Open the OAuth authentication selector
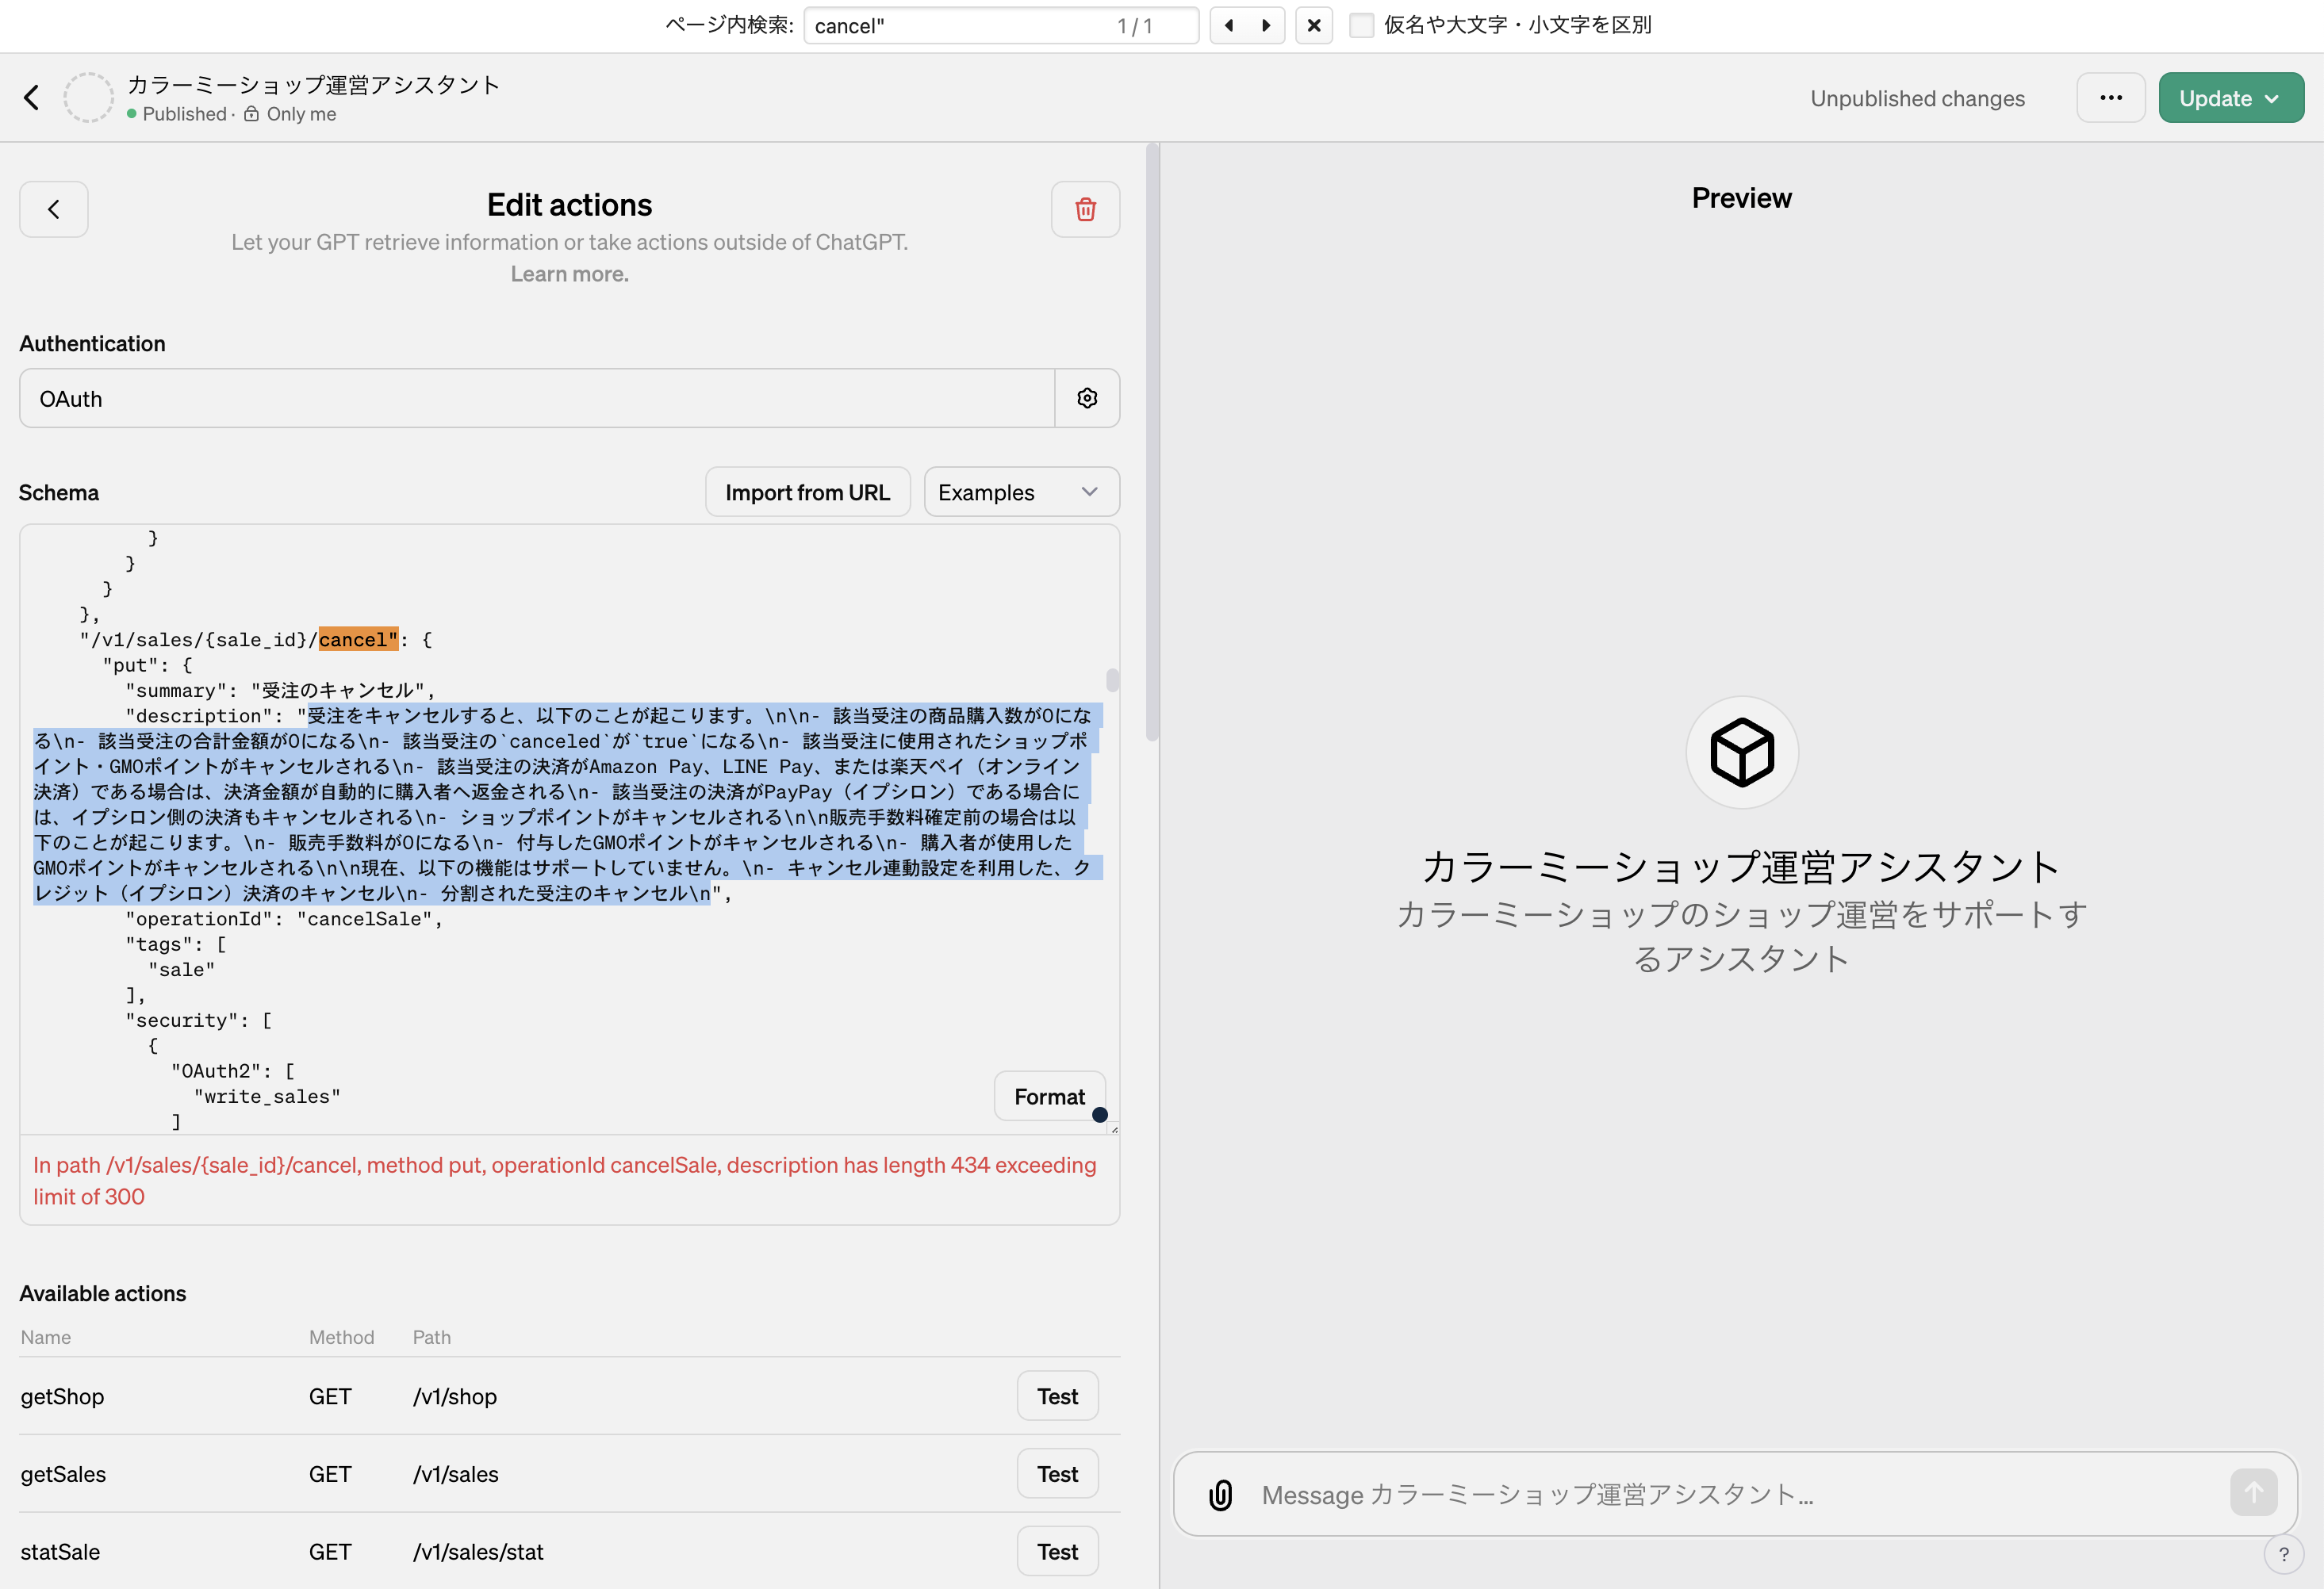 pos(537,398)
